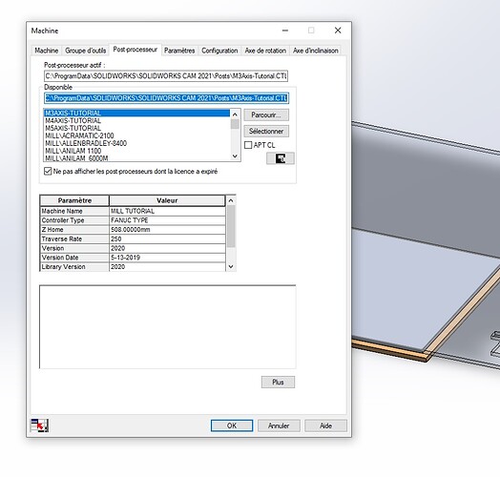This screenshot has width=500, height=477.
Task: Click the parameter table scrollbar thumb
Action: (x=231, y=226)
